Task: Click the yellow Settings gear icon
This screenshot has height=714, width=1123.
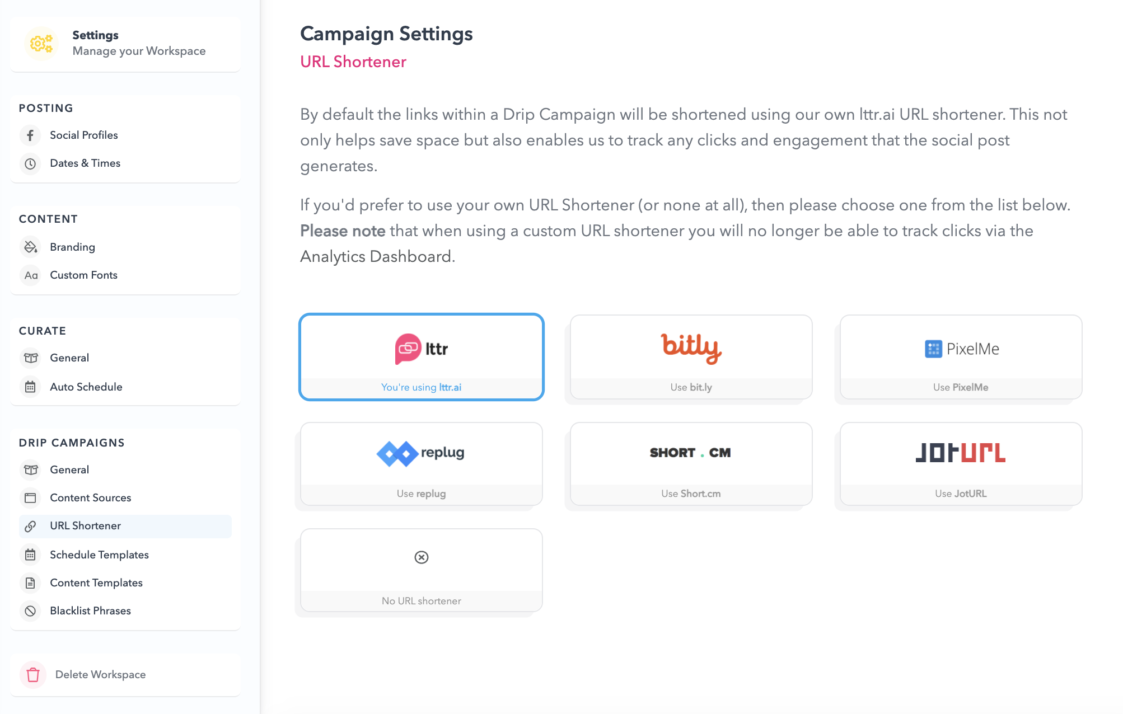Action: click(x=41, y=43)
